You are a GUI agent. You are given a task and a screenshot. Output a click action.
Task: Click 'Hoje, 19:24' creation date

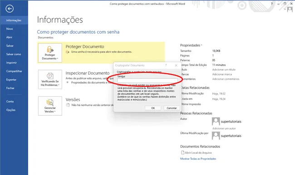(219, 99)
